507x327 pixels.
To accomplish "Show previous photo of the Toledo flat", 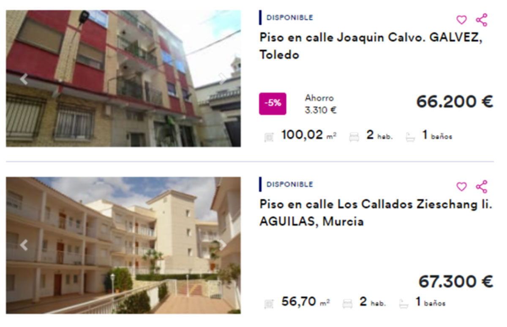I will pyautogui.click(x=24, y=79).
